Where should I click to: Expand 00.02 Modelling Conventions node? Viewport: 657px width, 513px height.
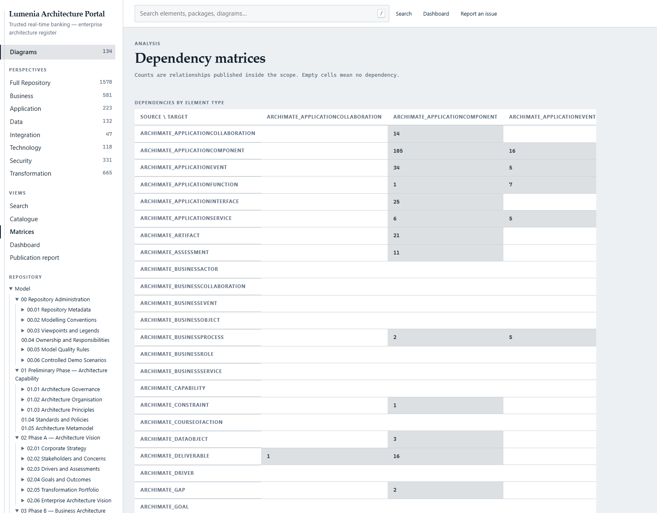[x=23, y=320]
